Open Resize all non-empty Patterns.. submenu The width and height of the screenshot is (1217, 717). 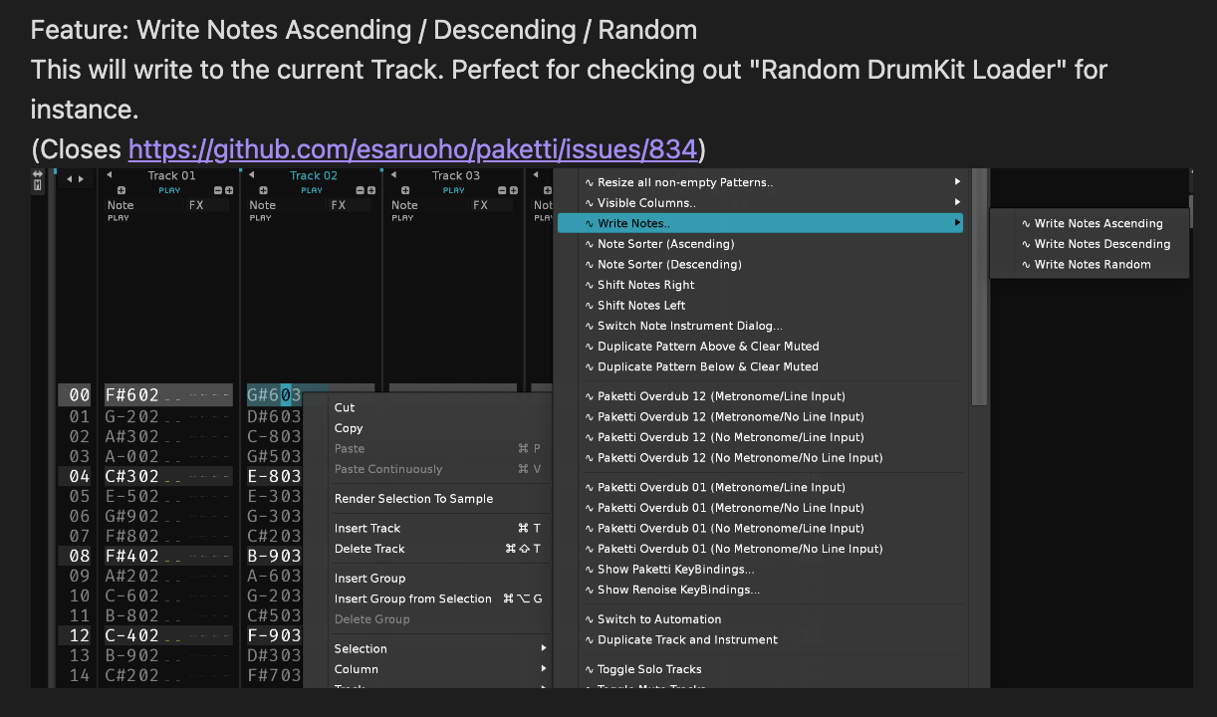click(760, 182)
